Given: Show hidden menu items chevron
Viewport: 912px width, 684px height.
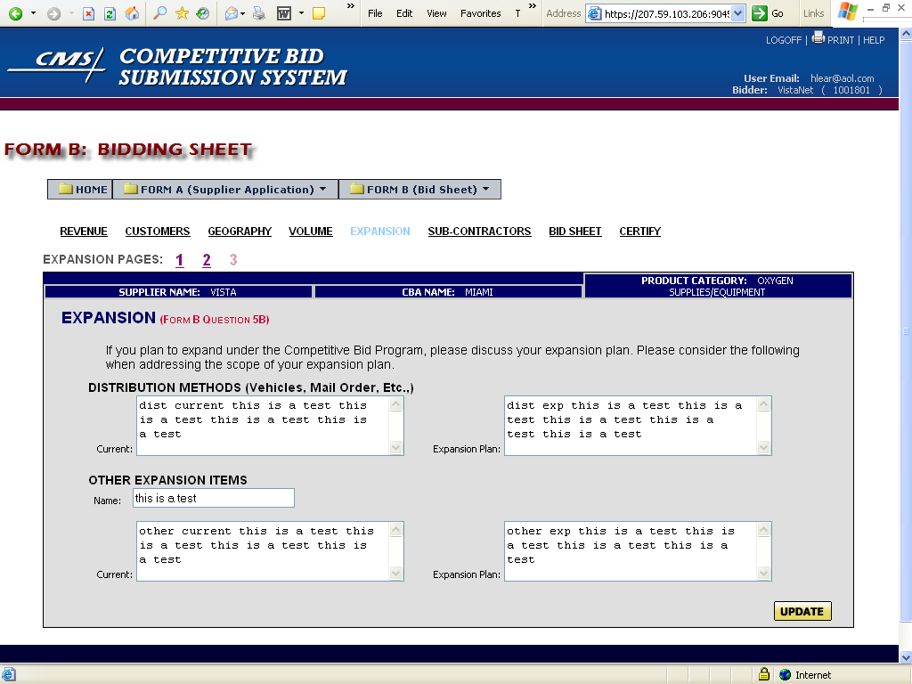Looking at the screenshot, I should [533, 6].
